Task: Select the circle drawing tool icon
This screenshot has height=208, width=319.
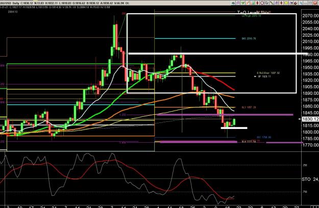Action: click(262, 3)
